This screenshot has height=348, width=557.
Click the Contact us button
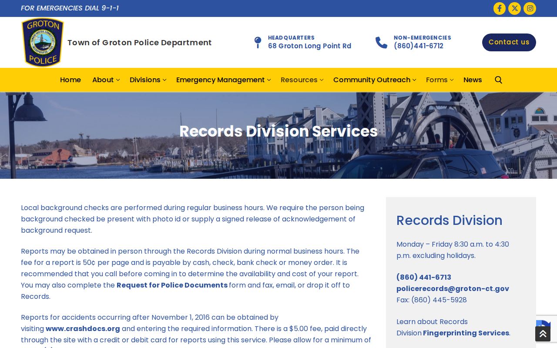click(x=509, y=42)
